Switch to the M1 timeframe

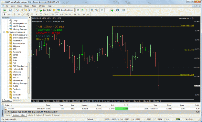tap(53, 14)
